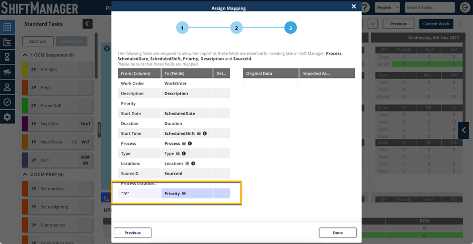Image resolution: width=473 pixels, height=244 pixels.
Task: Select the Prep task in Standard Tasks
Action: 57,88
